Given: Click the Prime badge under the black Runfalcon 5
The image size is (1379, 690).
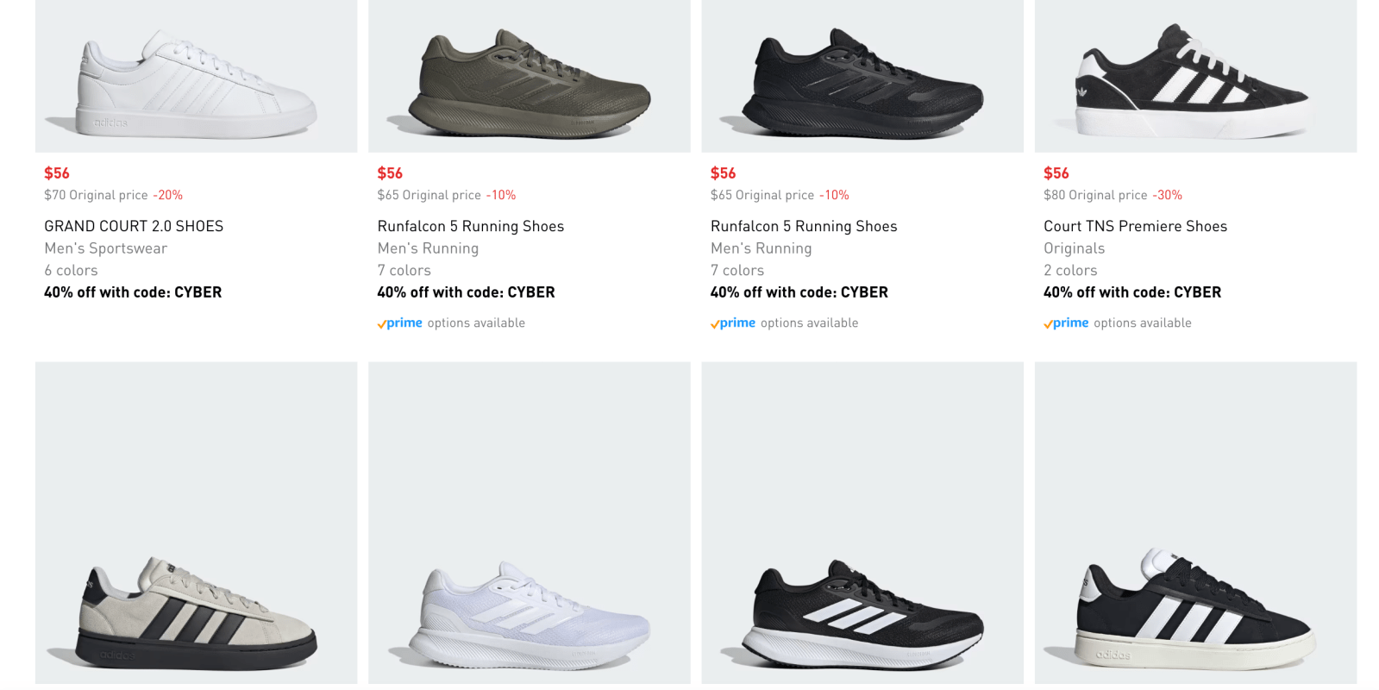Looking at the screenshot, I should coord(733,323).
